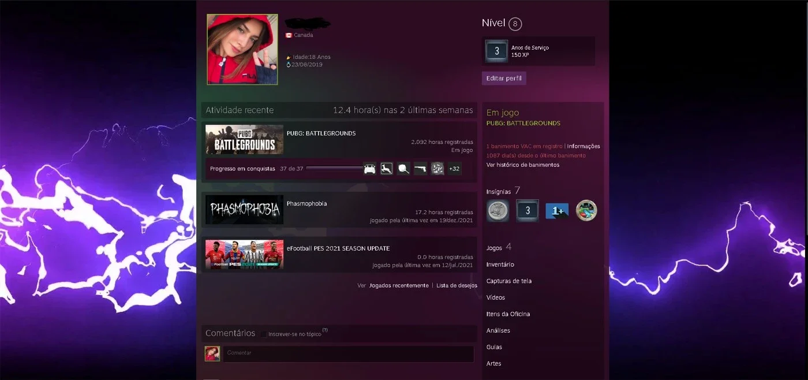Tick the Inscrever-se no tópico checkbox
808x380 pixels.
(264, 334)
